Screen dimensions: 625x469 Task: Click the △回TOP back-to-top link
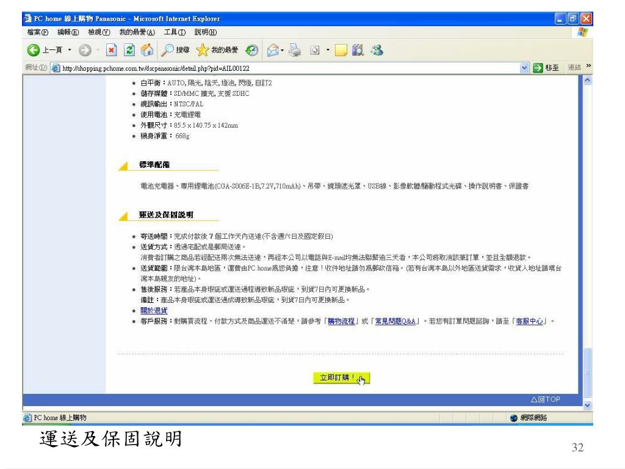pyautogui.click(x=545, y=399)
